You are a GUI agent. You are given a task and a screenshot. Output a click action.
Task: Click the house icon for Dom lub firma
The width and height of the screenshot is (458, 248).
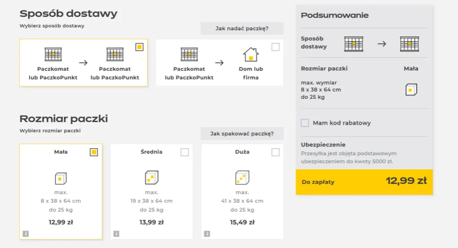point(251,55)
